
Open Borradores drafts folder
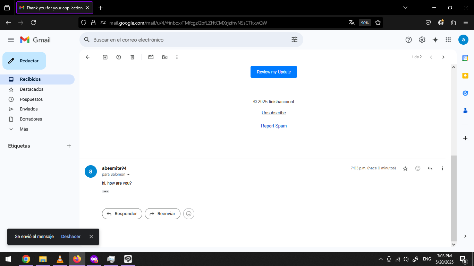click(x=37, y=119)
